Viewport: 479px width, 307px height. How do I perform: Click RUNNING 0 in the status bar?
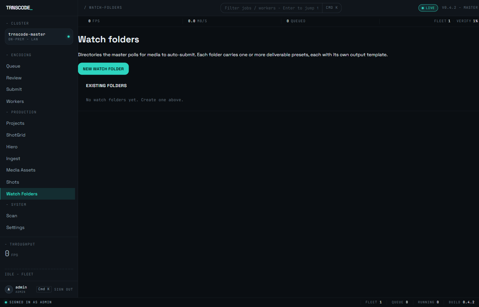coord(429,302)
